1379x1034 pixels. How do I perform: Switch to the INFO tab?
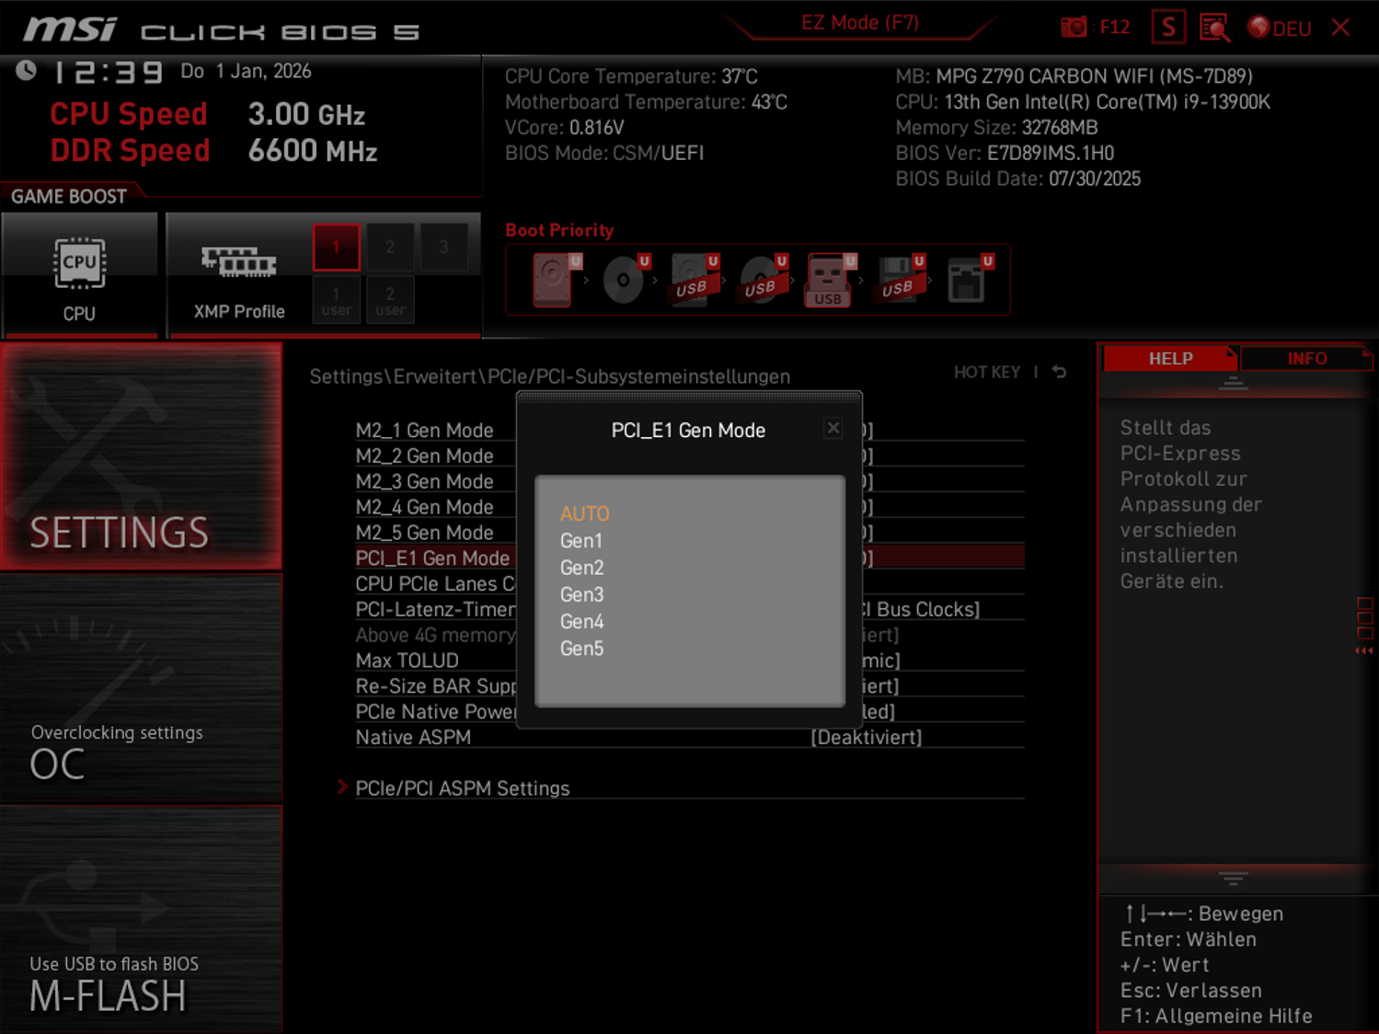click(1306, 359)
